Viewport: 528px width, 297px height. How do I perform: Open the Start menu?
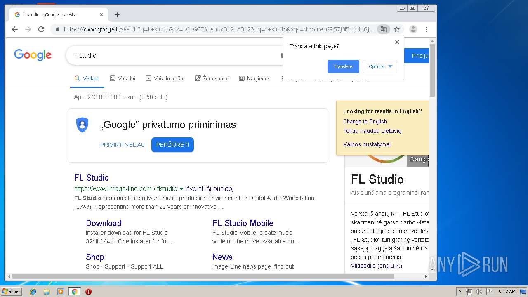coord(11,292)
